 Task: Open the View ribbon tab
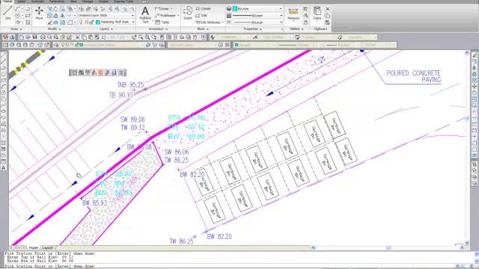[x=73, y=1]
